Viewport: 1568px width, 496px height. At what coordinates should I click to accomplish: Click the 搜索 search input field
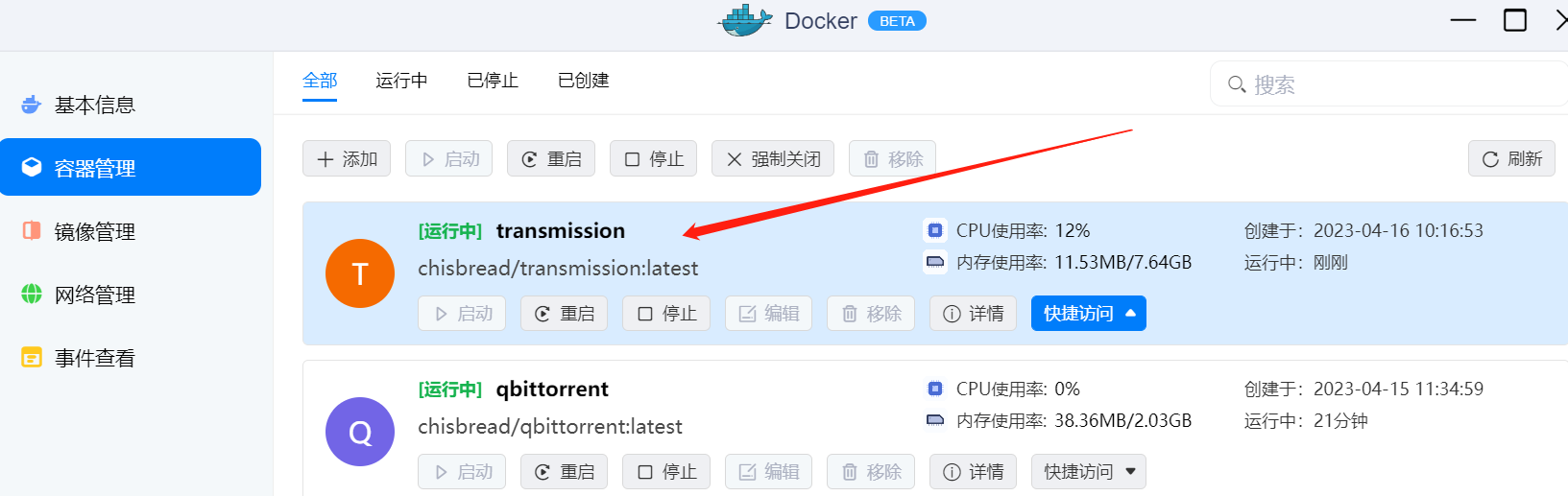[1388, 84]
